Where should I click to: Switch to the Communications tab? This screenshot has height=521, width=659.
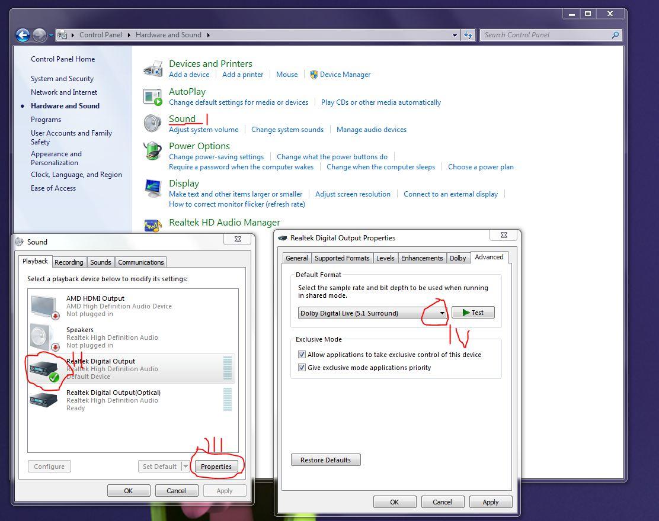pos(141,262)
